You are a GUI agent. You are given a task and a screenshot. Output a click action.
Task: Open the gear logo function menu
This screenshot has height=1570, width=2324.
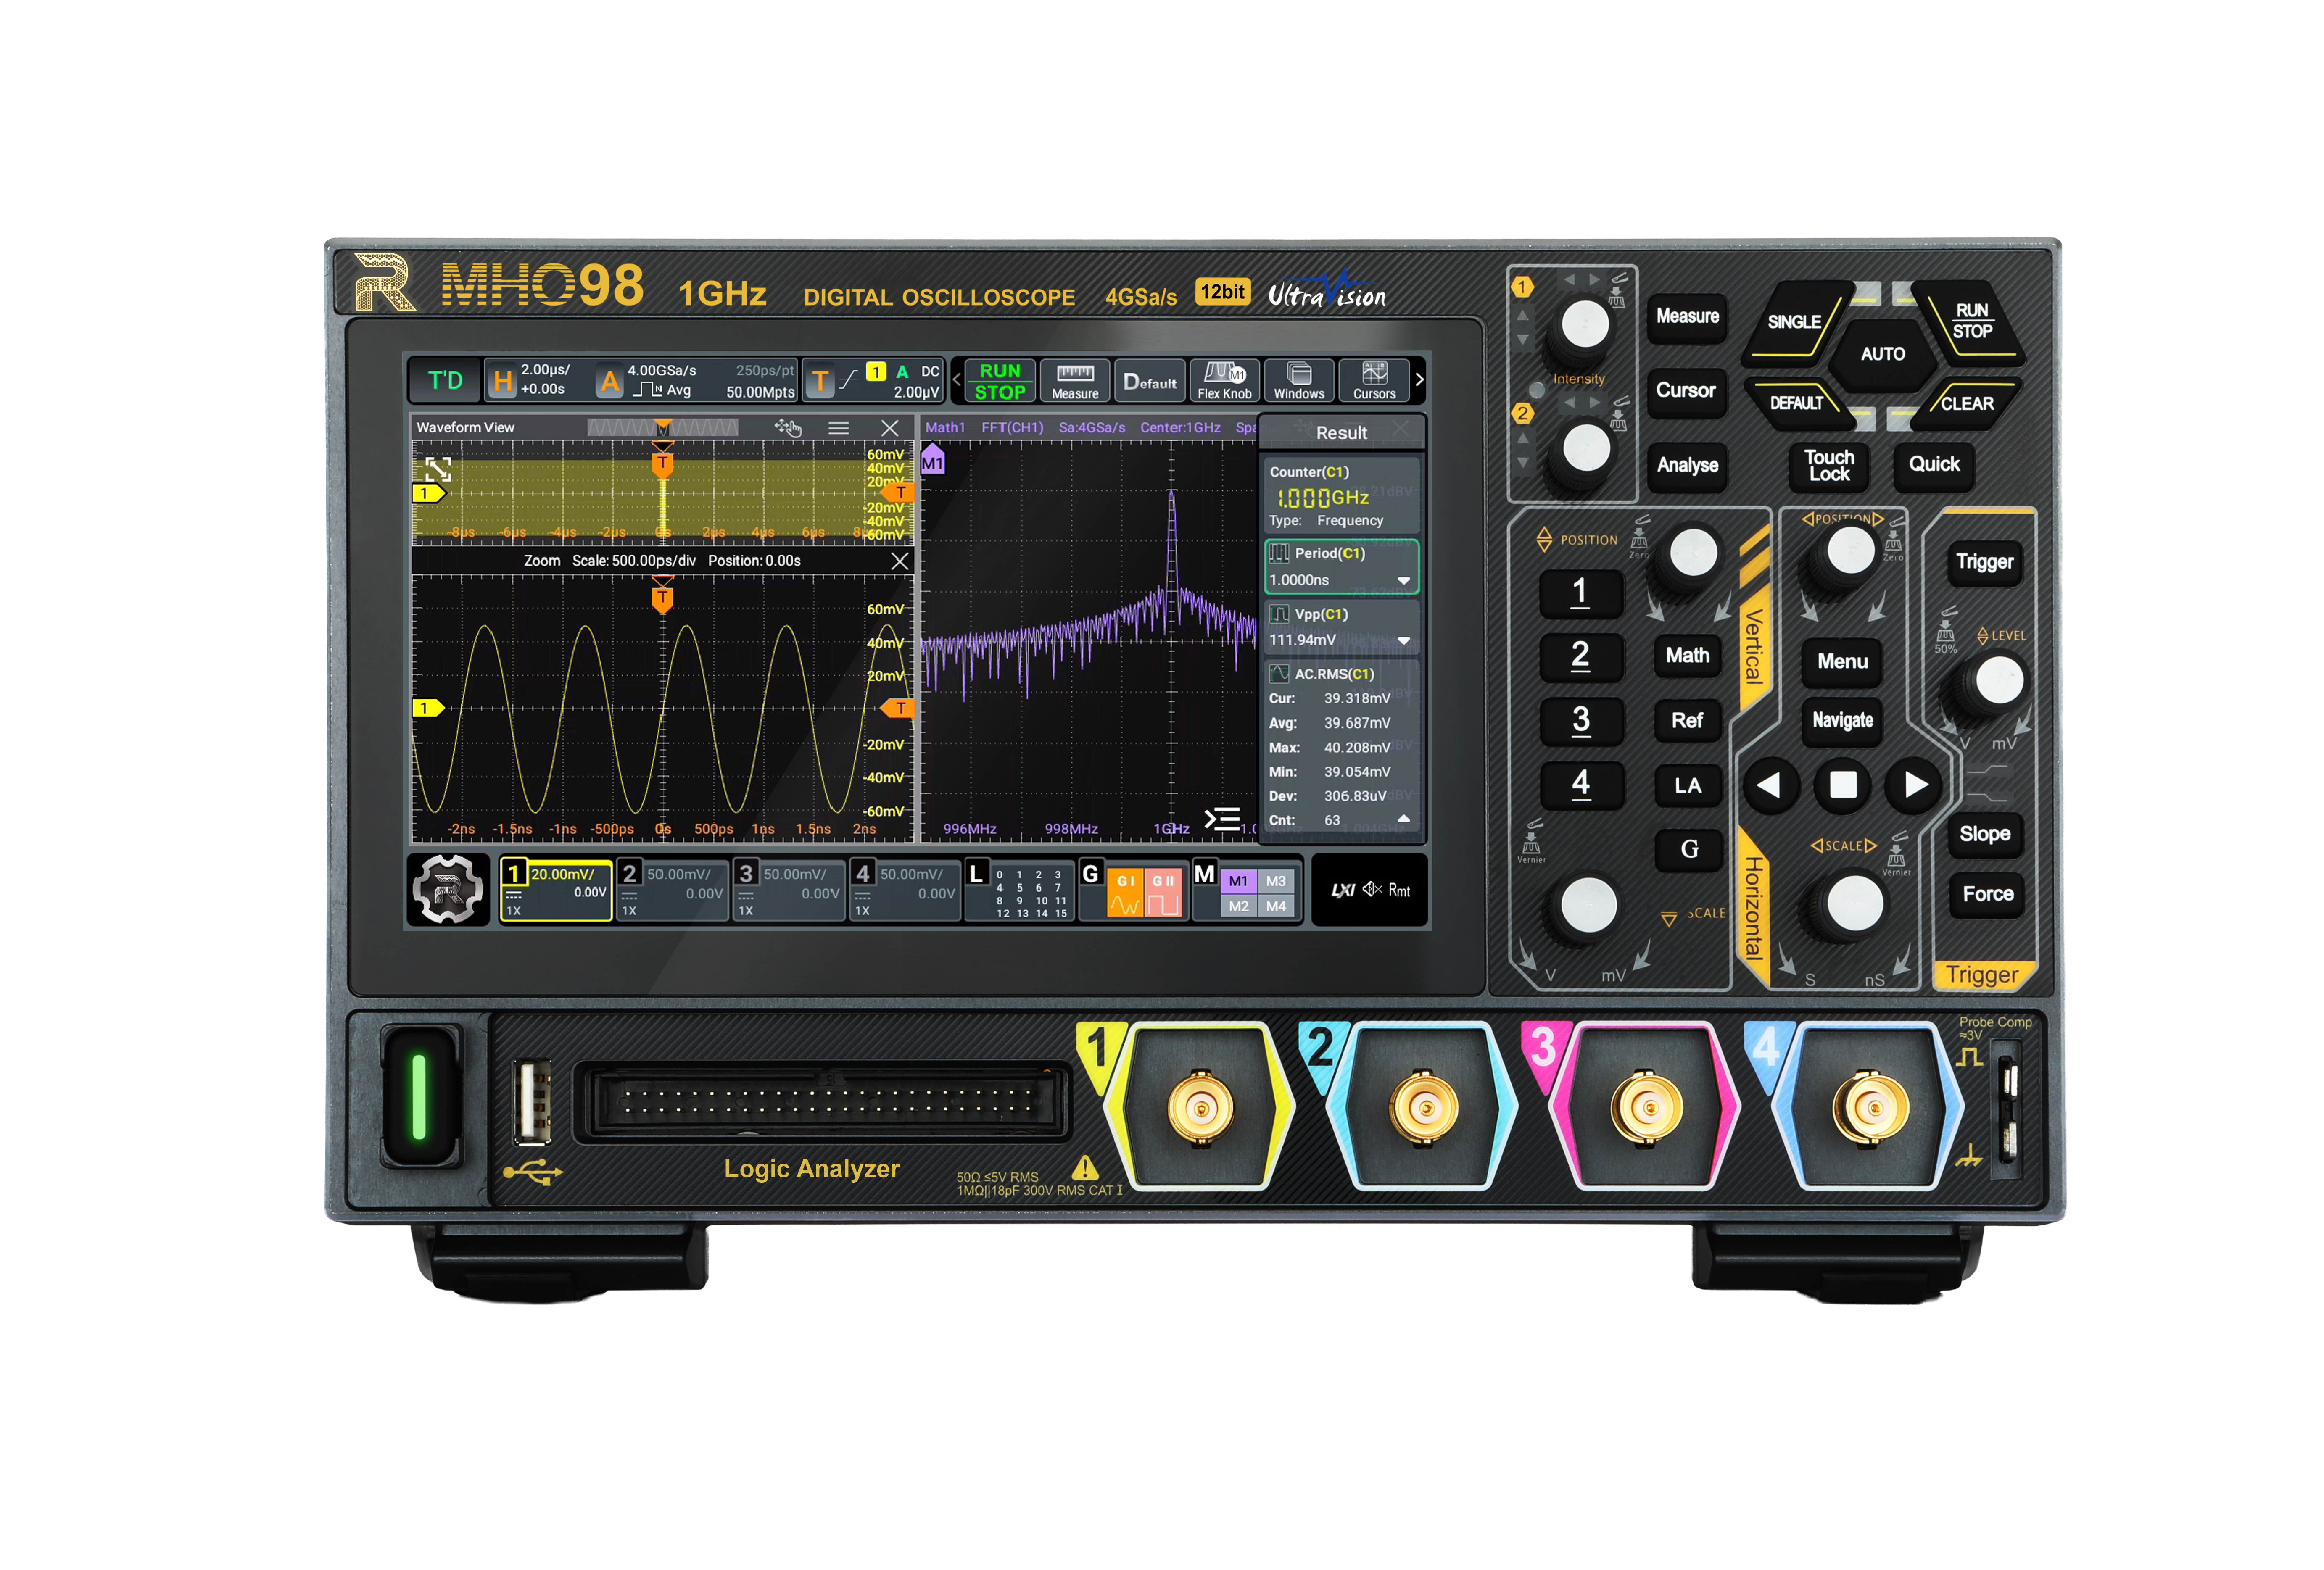(448, 889)
